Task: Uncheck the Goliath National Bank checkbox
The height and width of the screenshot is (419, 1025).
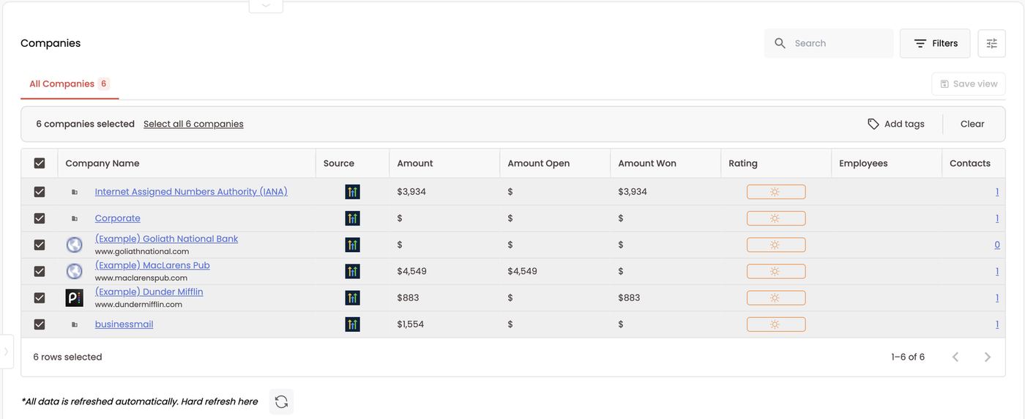Action: 40,245
